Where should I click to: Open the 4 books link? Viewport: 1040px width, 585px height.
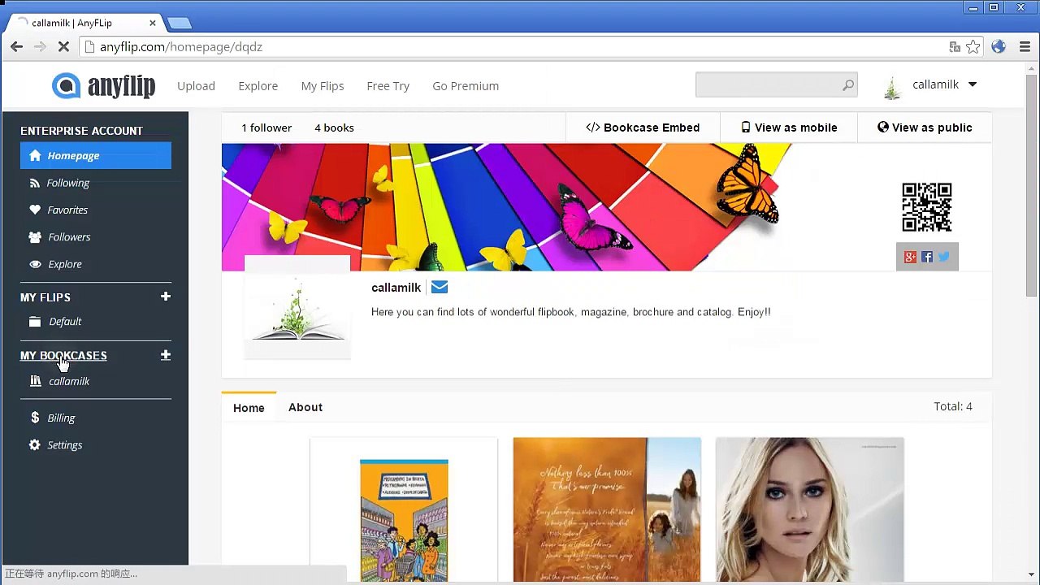(x=334, y=128)
